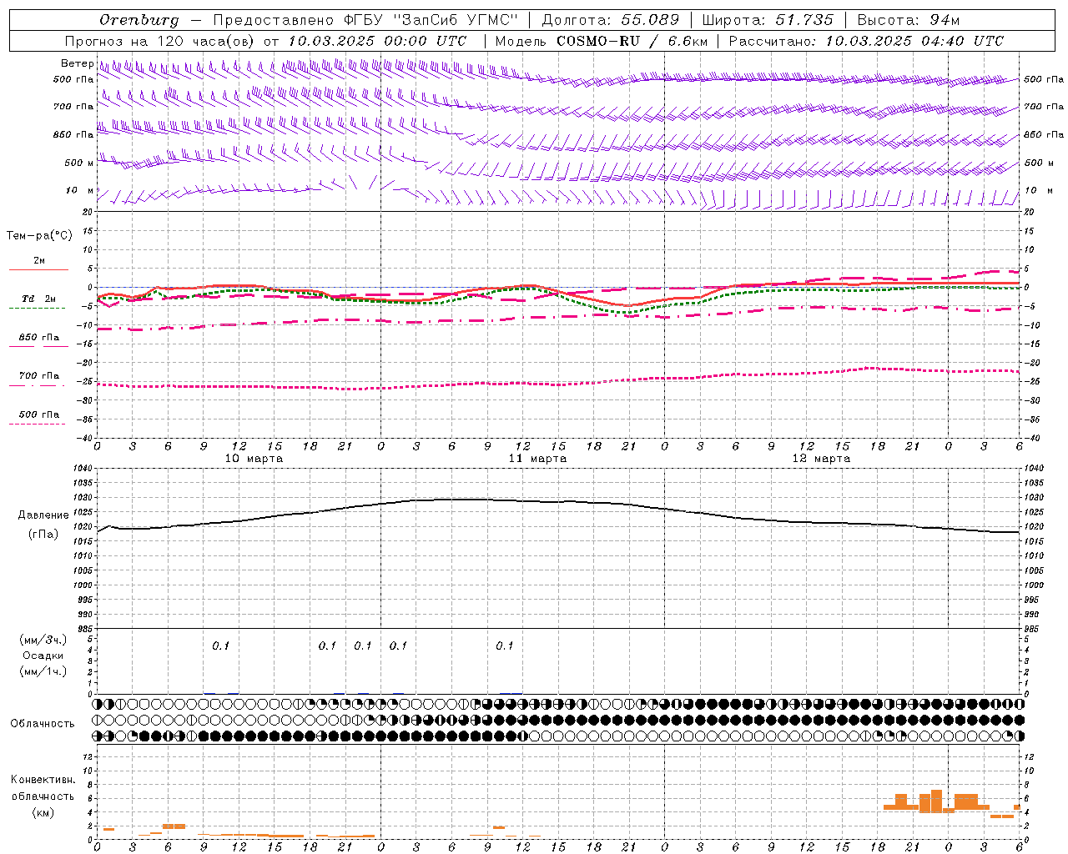
Task: Click the "Orenburg" station name in header
Action: point(139,20)
